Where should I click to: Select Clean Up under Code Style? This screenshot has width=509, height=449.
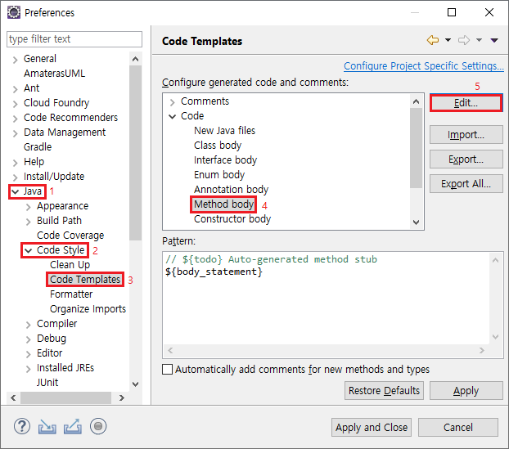(70, 265)
